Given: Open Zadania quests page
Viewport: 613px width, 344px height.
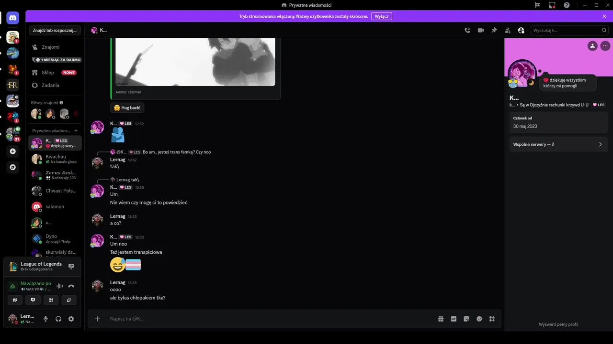Looking at the screenshot, I should 55,85.
